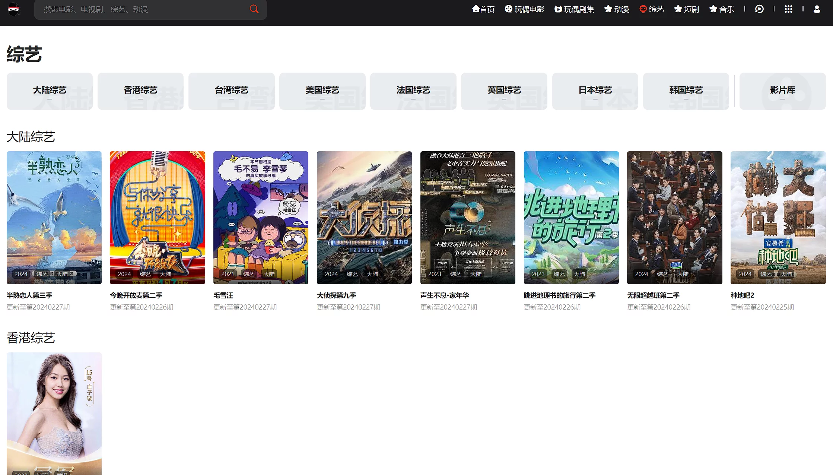Select 短剧 in the navigation bar

(687, 9)
